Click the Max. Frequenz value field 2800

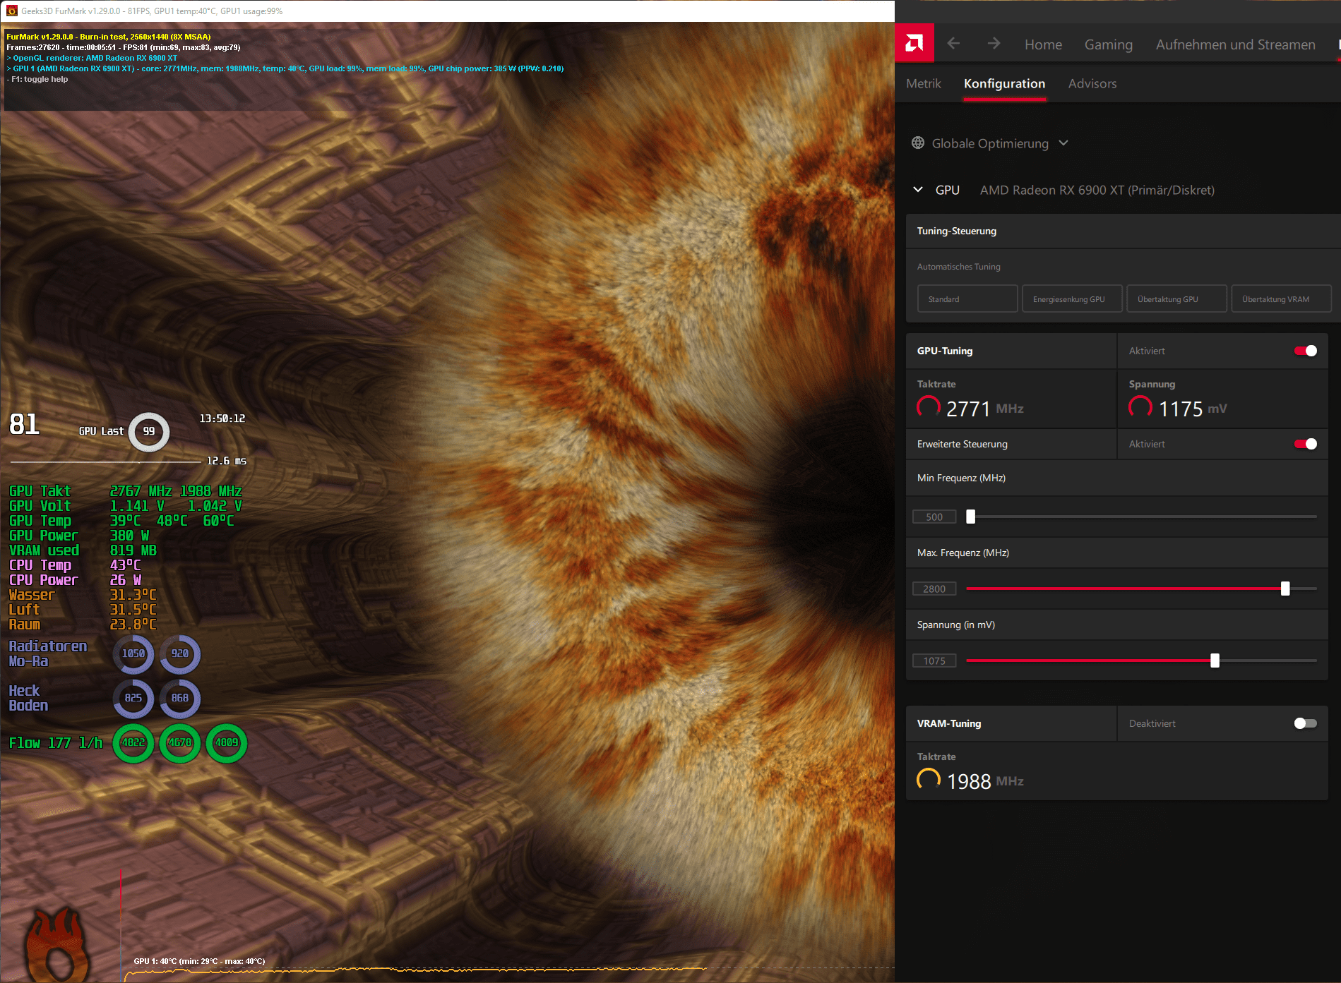pos(934,589)
